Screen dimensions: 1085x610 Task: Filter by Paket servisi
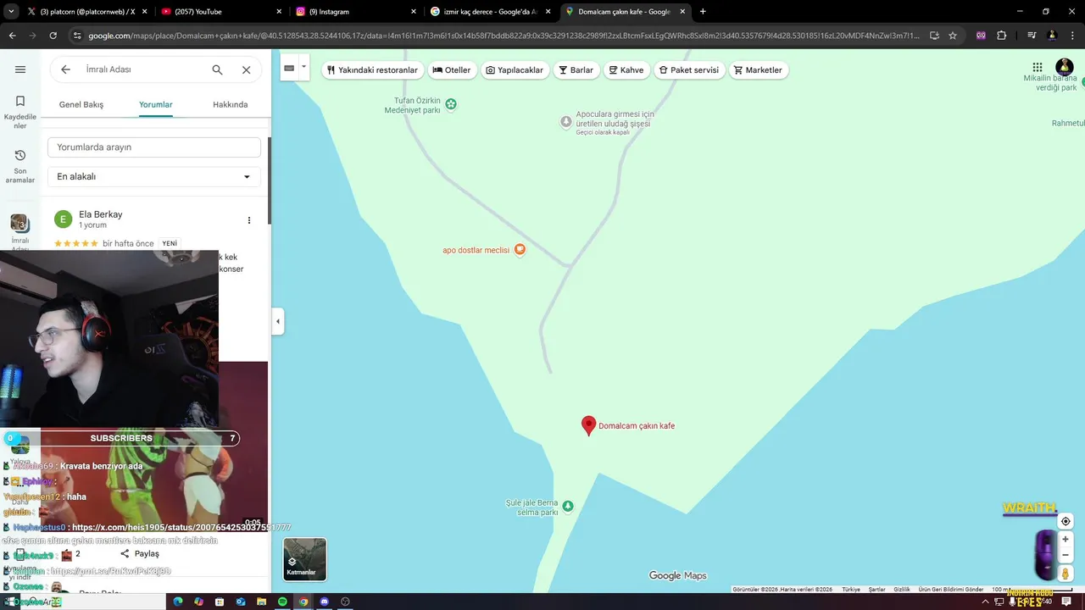click(689, 69)
